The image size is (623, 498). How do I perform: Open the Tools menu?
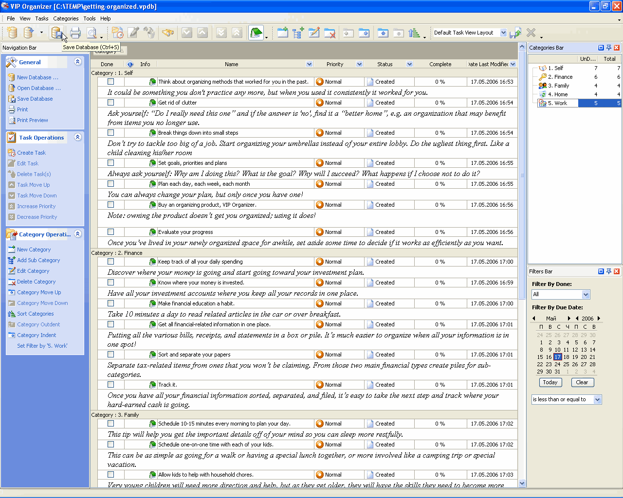coord(90,18)
